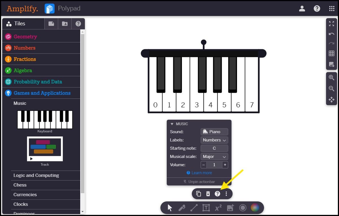
Task: Delete the keyboard tile with trash icon
Action: (x=208, y=194)
